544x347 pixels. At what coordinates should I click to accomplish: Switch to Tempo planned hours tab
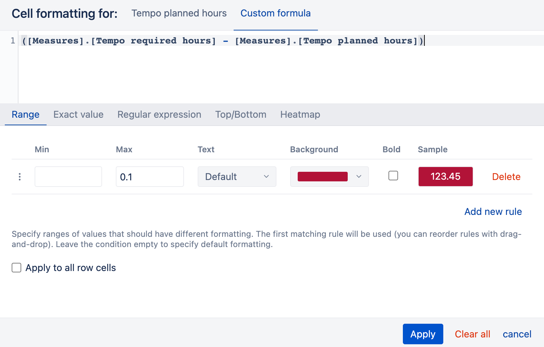179,13
